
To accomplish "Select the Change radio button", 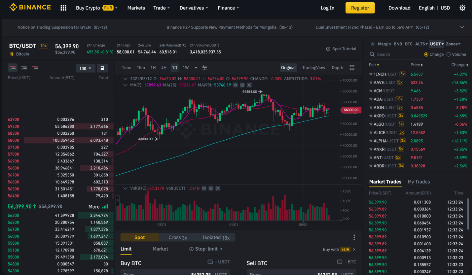I will tap(426, 54).
